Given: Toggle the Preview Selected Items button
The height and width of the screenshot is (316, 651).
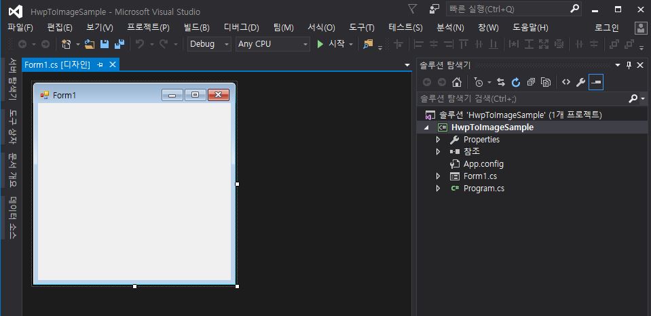Looking at the screenshot, I should click(x=596, y=82).
